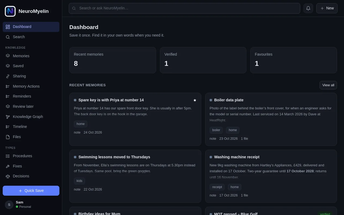Open Review later icon in sidebar
Viewport: 344px width, 215px height.
[8, 107]
